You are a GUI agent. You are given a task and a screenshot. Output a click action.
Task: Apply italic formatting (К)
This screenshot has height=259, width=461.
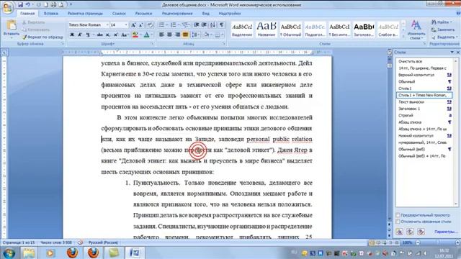pos(80,35)
